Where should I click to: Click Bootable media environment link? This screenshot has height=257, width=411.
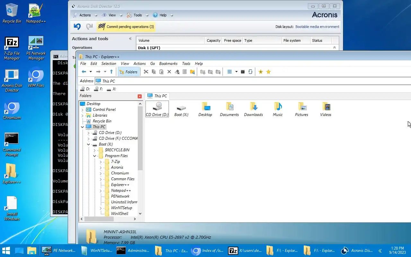tap(317, 27)
